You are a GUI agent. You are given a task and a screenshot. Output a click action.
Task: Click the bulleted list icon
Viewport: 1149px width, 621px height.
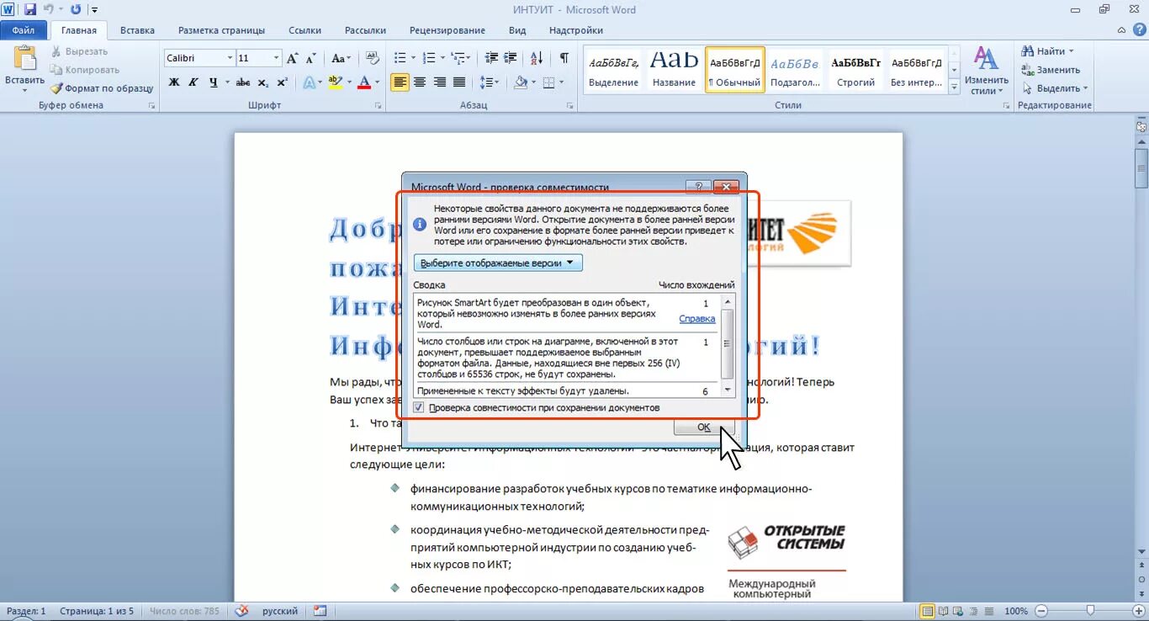point(400,58)
